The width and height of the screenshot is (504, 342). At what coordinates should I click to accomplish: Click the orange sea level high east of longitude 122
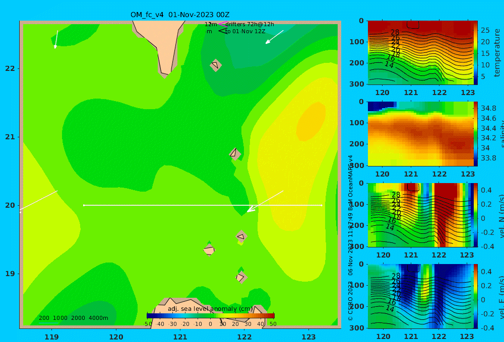coord(310,121)
